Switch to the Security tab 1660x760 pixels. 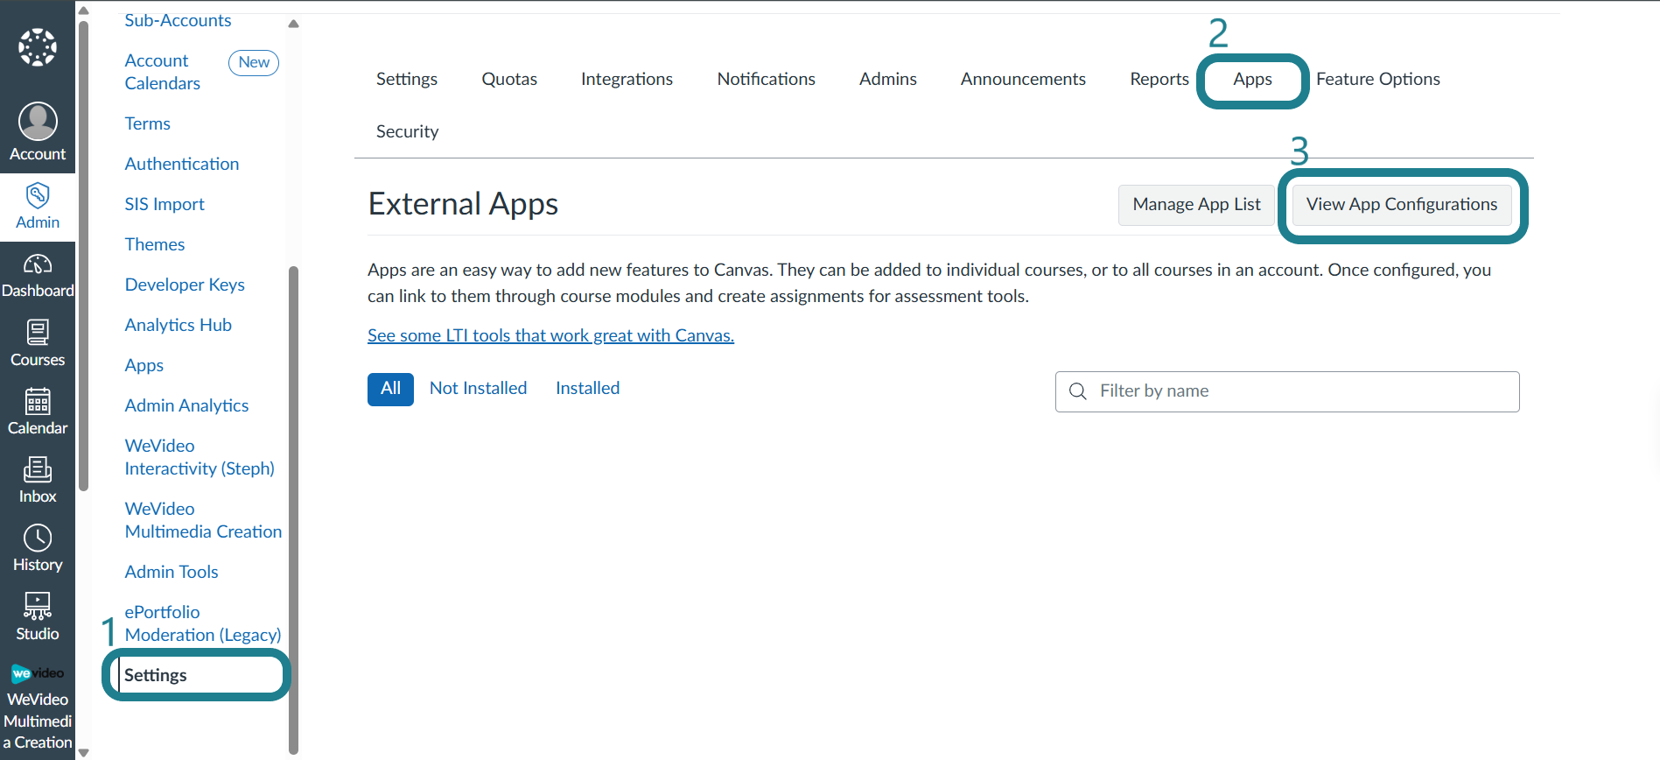tap(407, 131)
